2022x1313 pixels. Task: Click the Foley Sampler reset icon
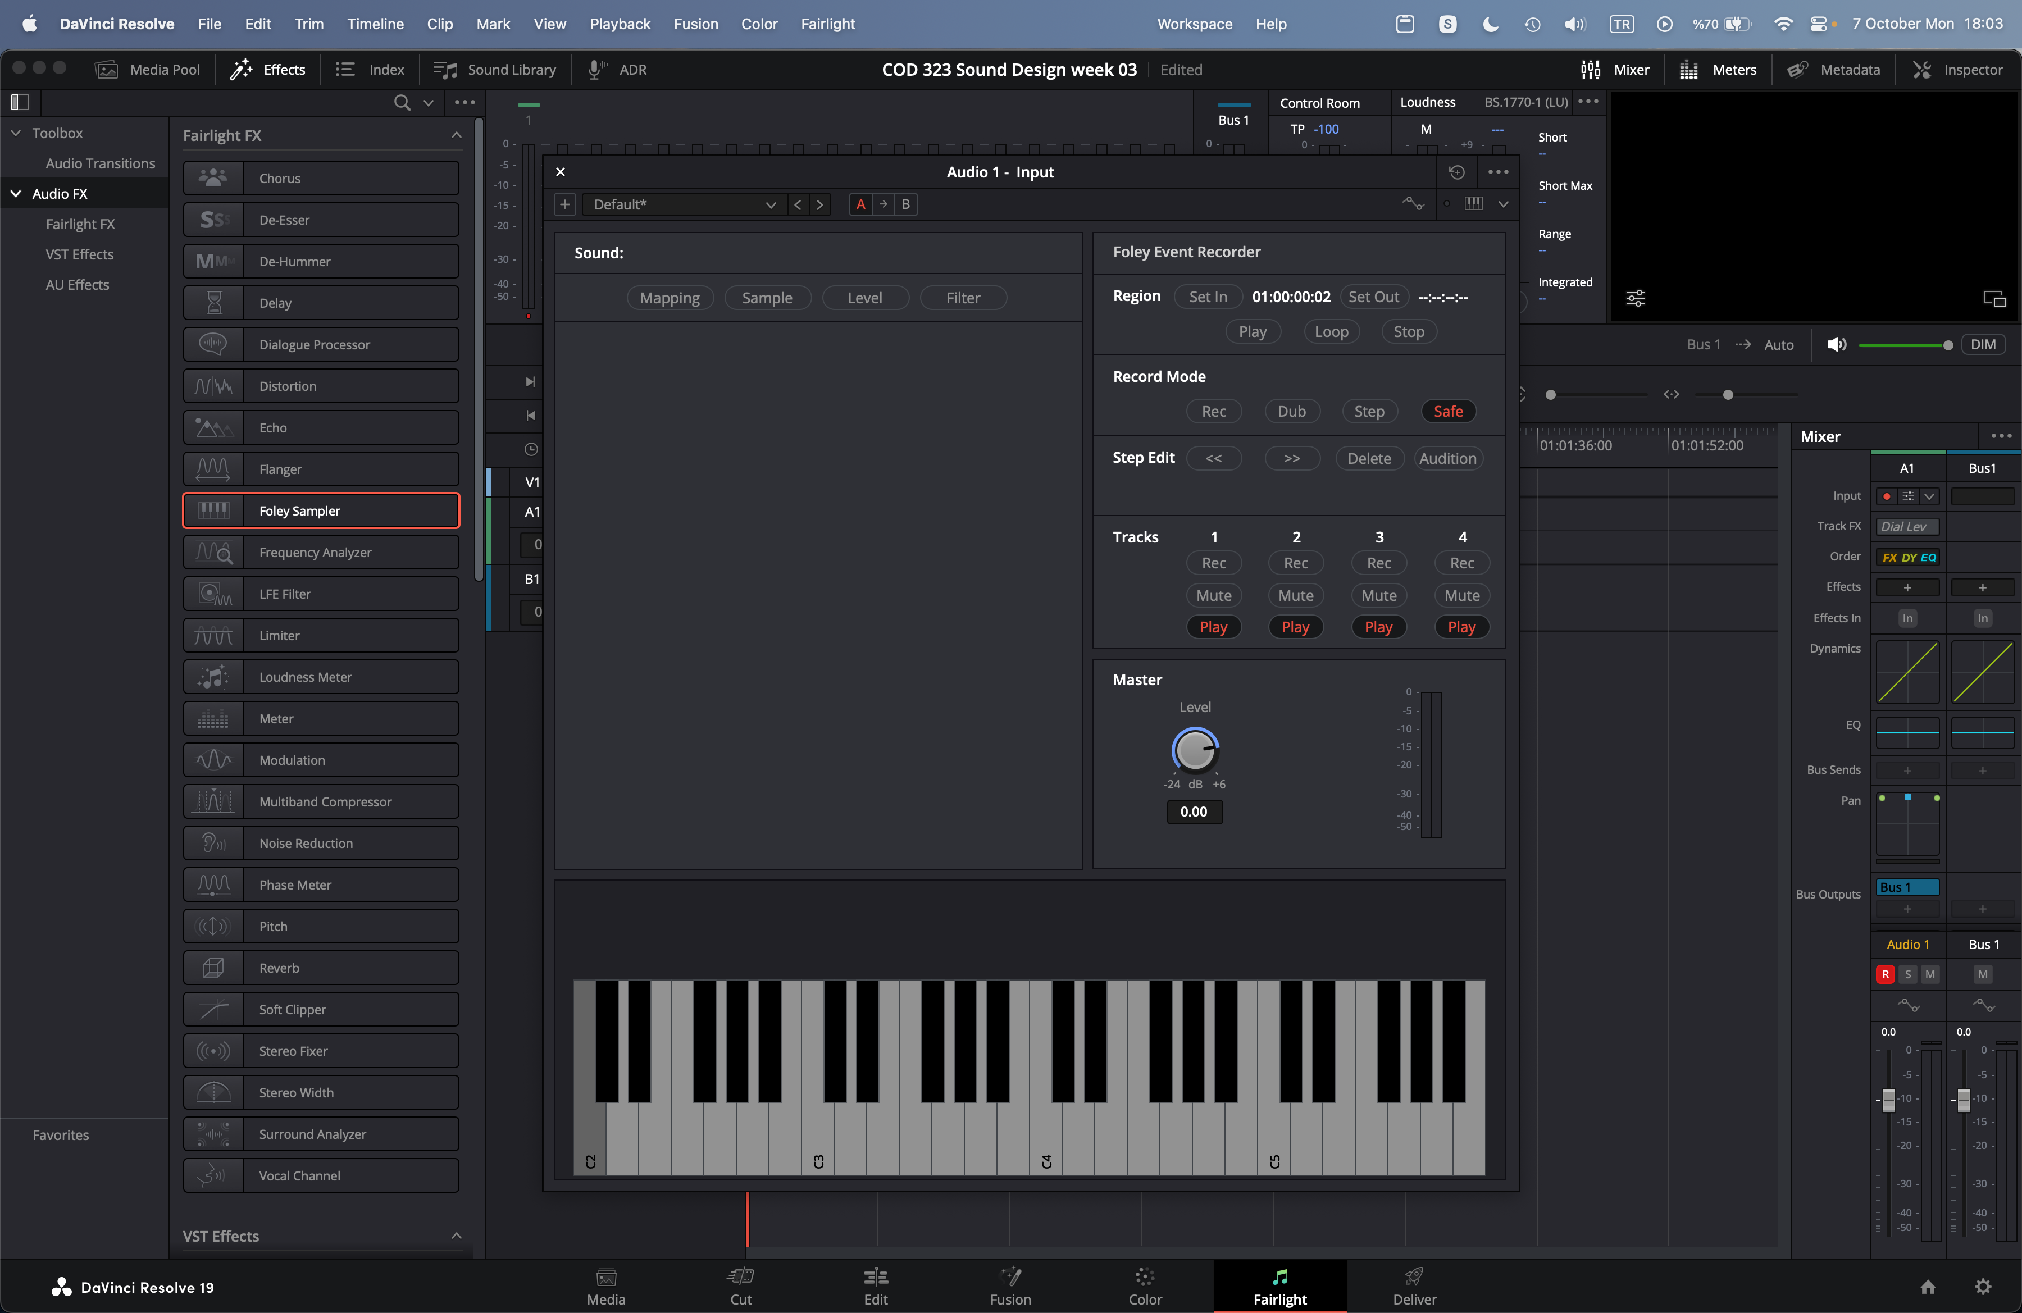(1456, 172)
